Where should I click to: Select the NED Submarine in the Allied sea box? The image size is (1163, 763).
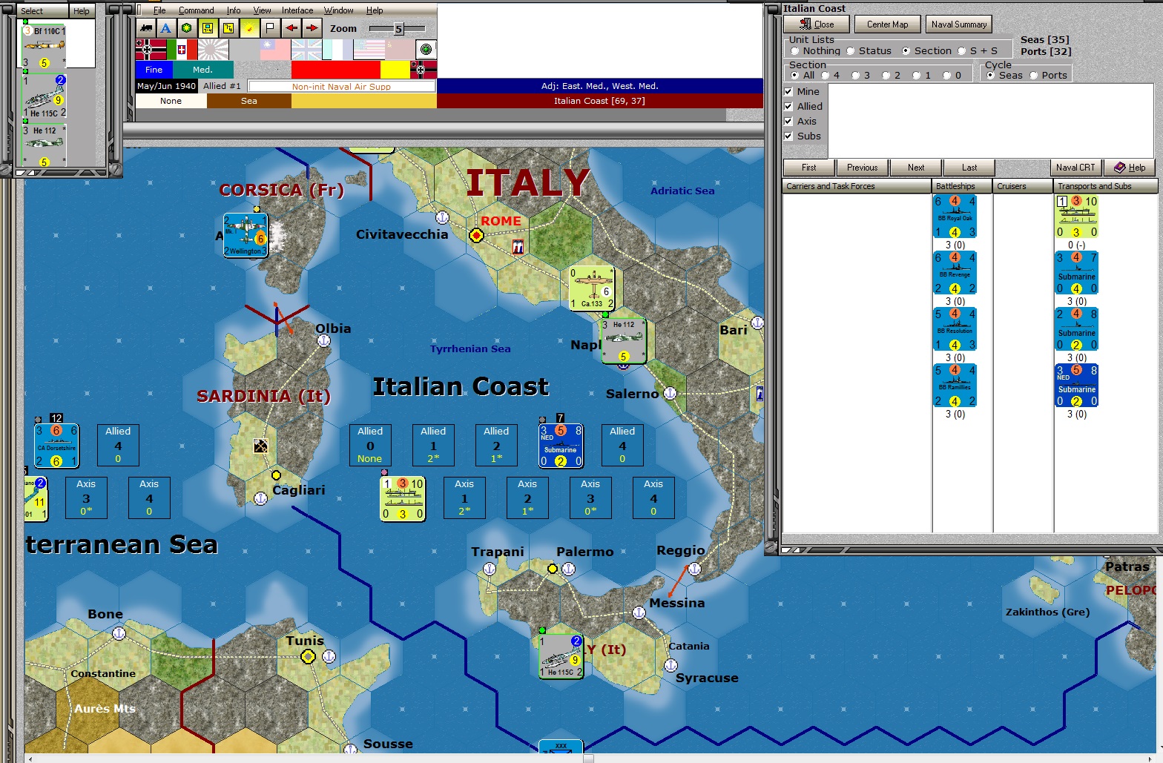pos(561,446)
